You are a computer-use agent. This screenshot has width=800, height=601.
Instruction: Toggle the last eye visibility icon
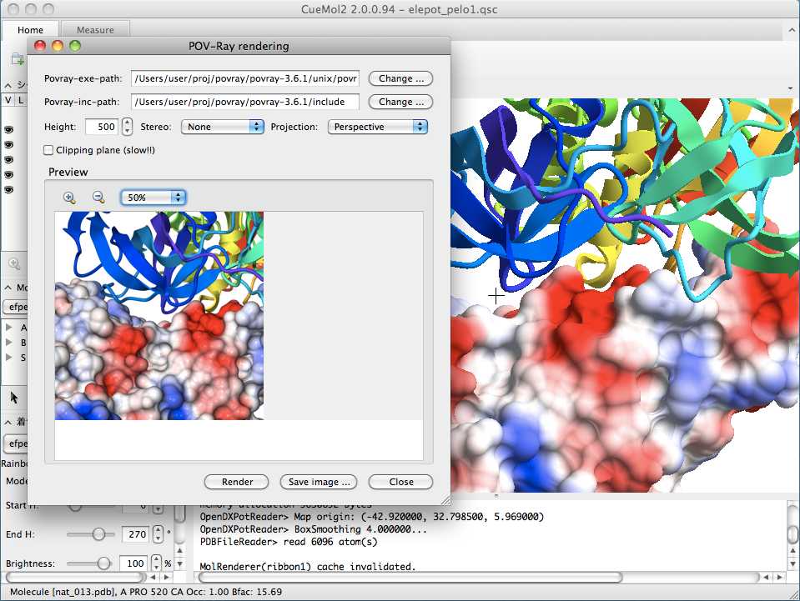(x=9, y=190)
